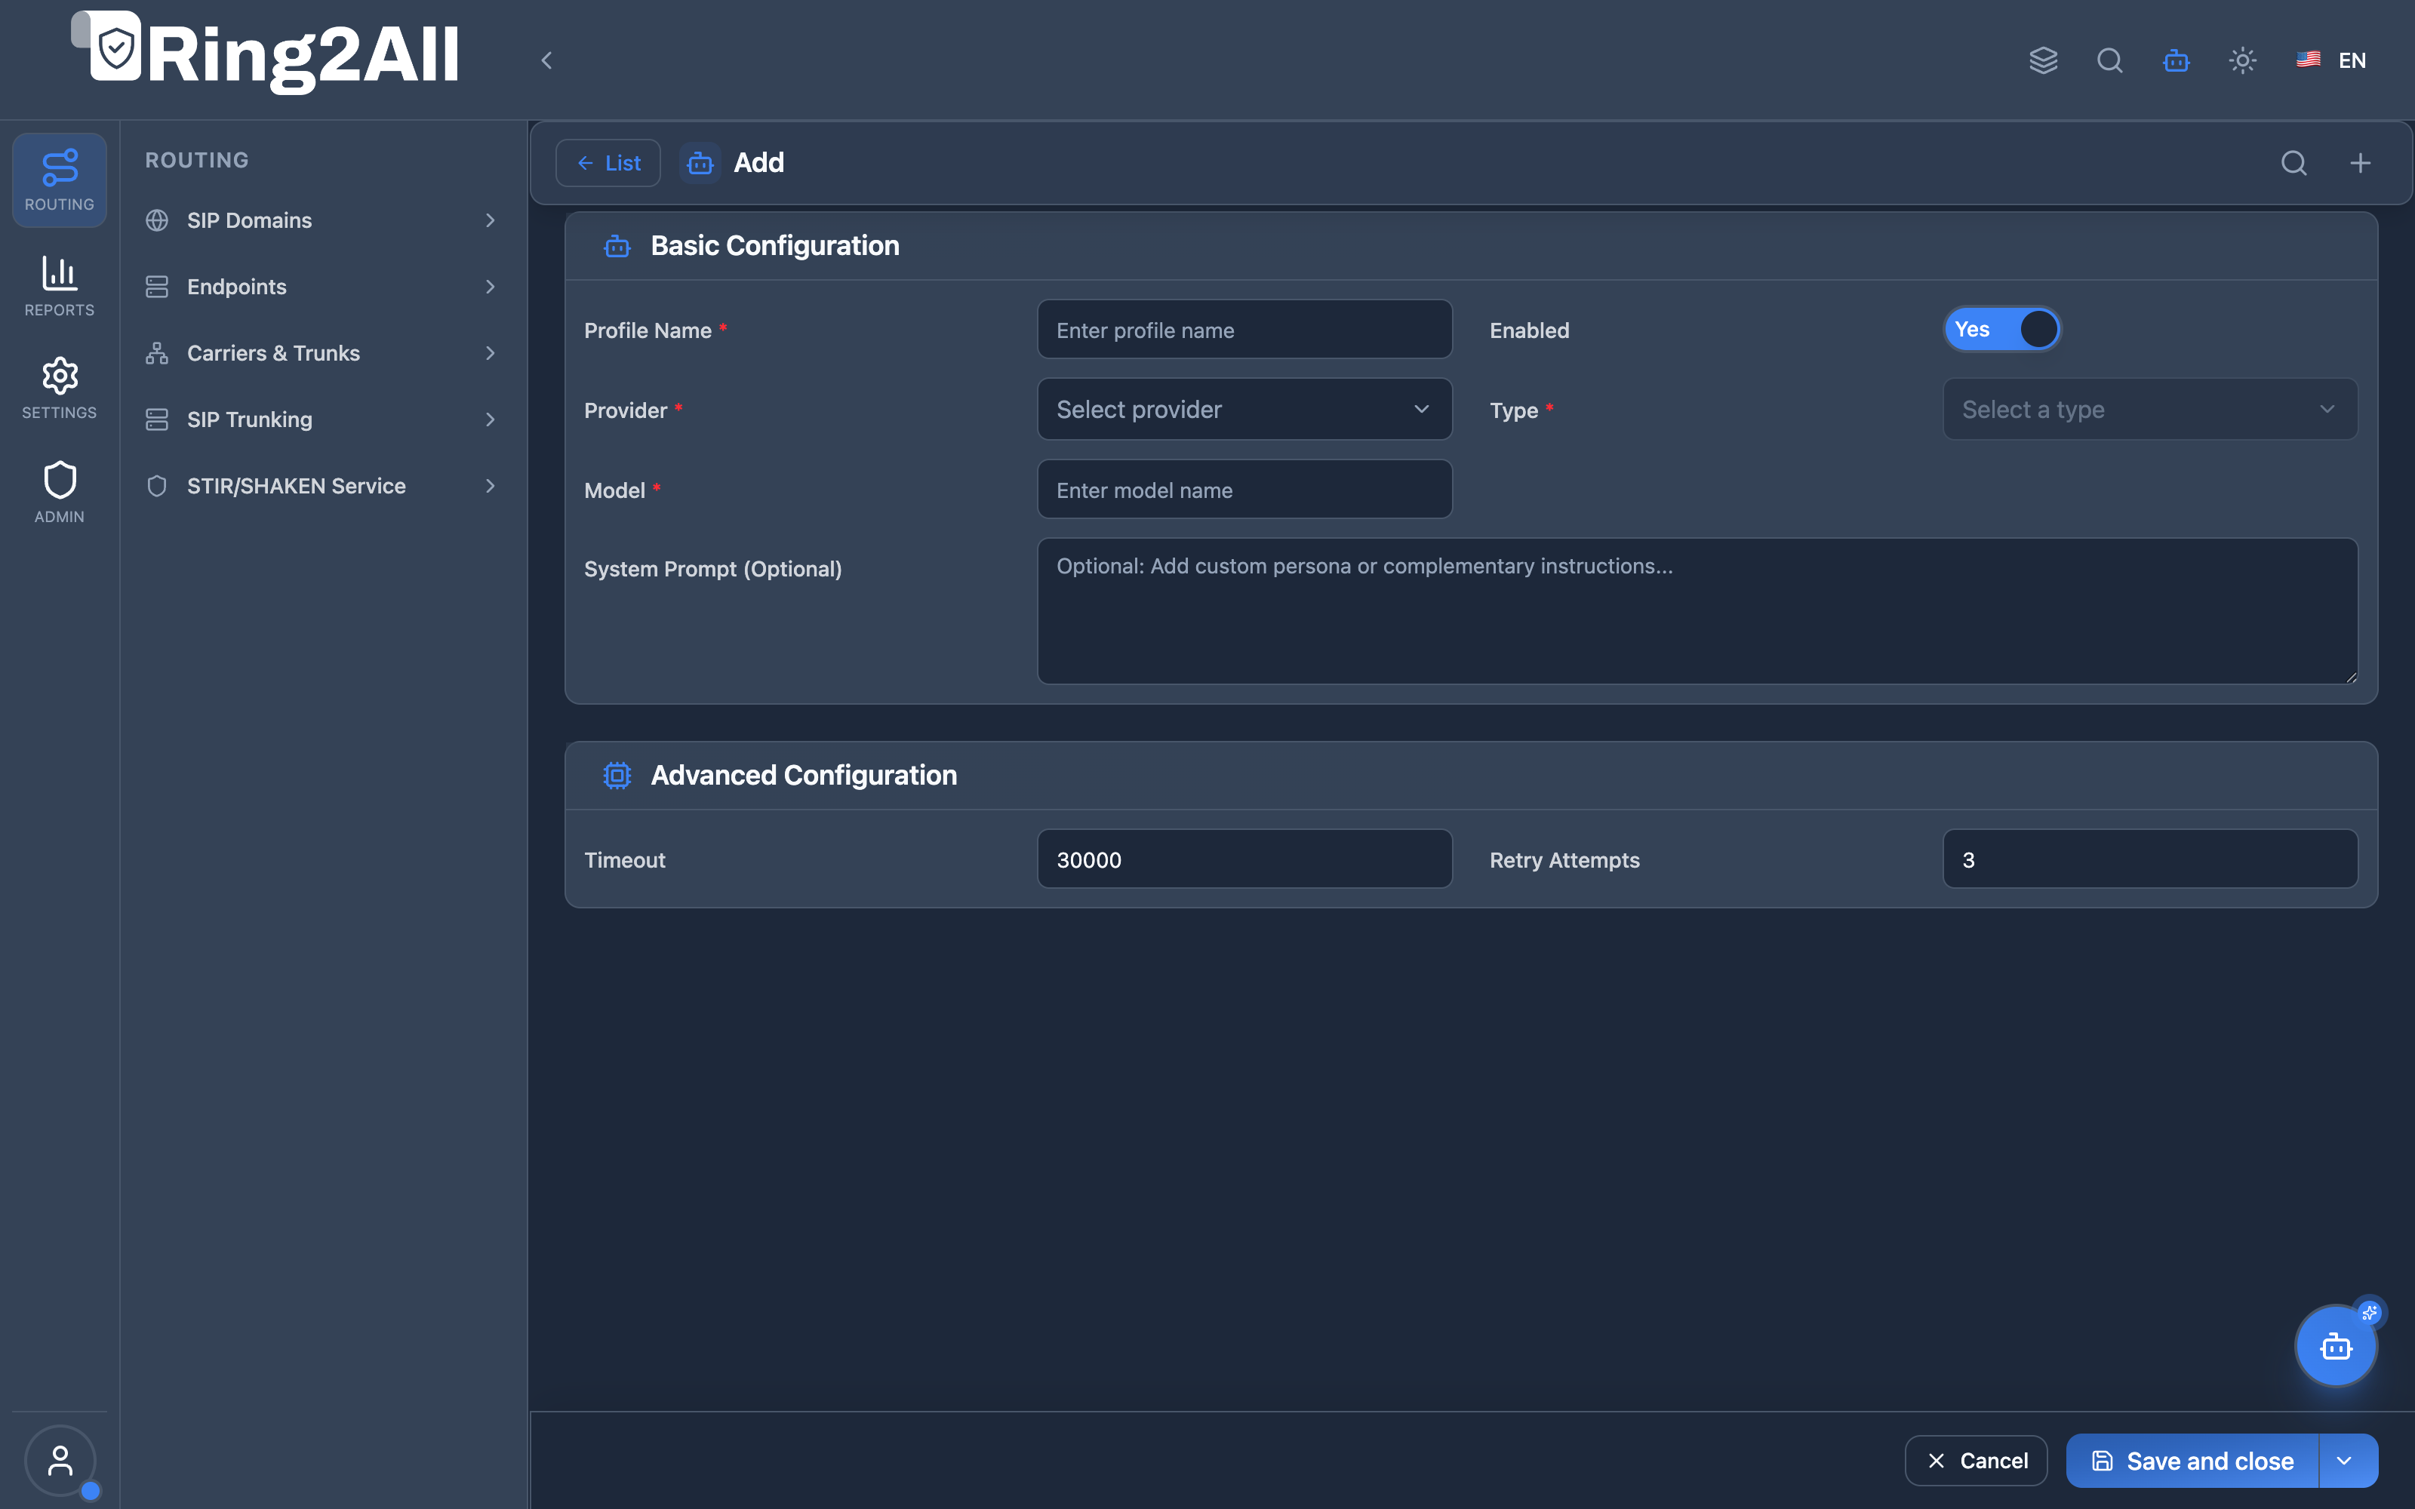Open the Select provider dropdown
This screenshot has height=1509, width=2415.
(x=1244, y=409)
